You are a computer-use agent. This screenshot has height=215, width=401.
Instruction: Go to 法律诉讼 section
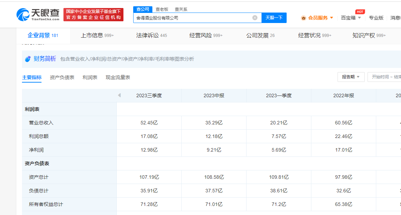(151, 36)
